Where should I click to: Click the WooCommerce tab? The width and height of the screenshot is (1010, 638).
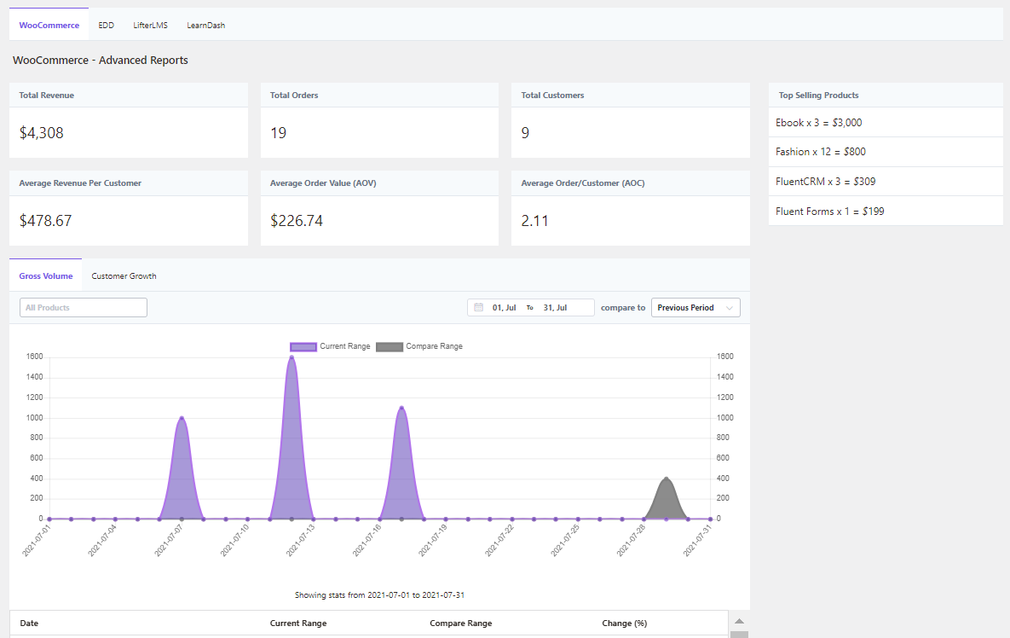click(x=49, y=26)
